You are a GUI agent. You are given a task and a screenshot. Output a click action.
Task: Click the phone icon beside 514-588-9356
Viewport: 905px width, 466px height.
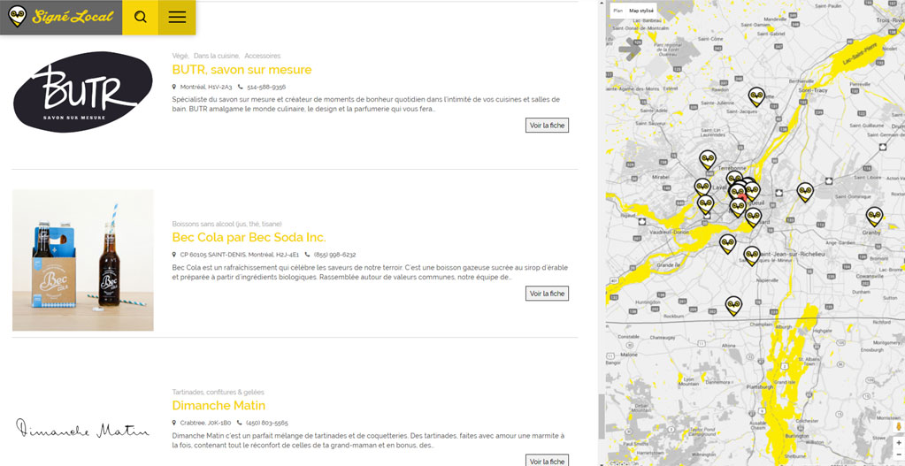click(240, 87)
